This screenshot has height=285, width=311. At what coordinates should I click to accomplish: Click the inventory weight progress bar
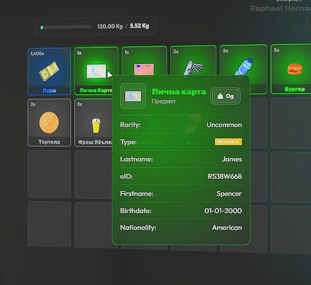pos(66,27)
